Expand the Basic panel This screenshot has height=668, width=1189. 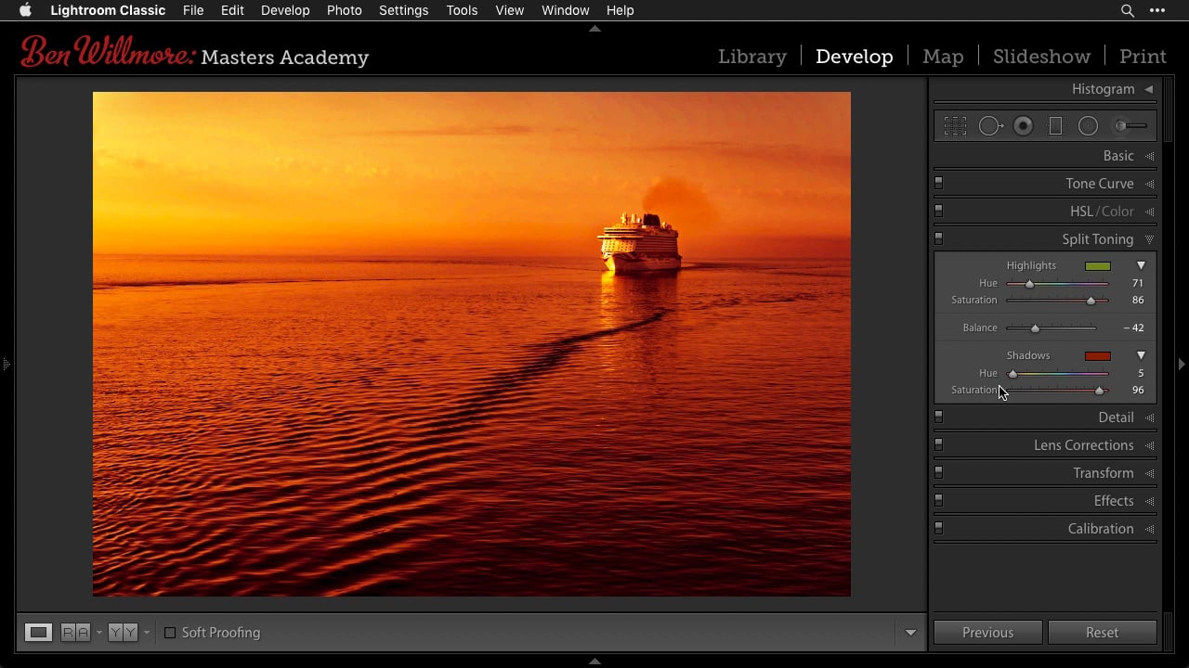tap(1149, 156)
